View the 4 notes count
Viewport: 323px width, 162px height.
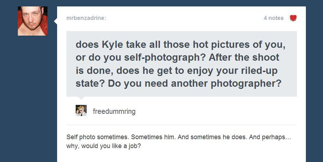pos(273,18)
